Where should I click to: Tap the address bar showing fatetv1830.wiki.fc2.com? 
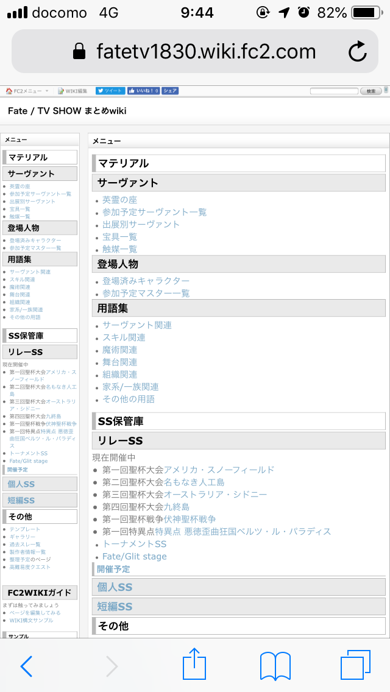pos(195,52)
